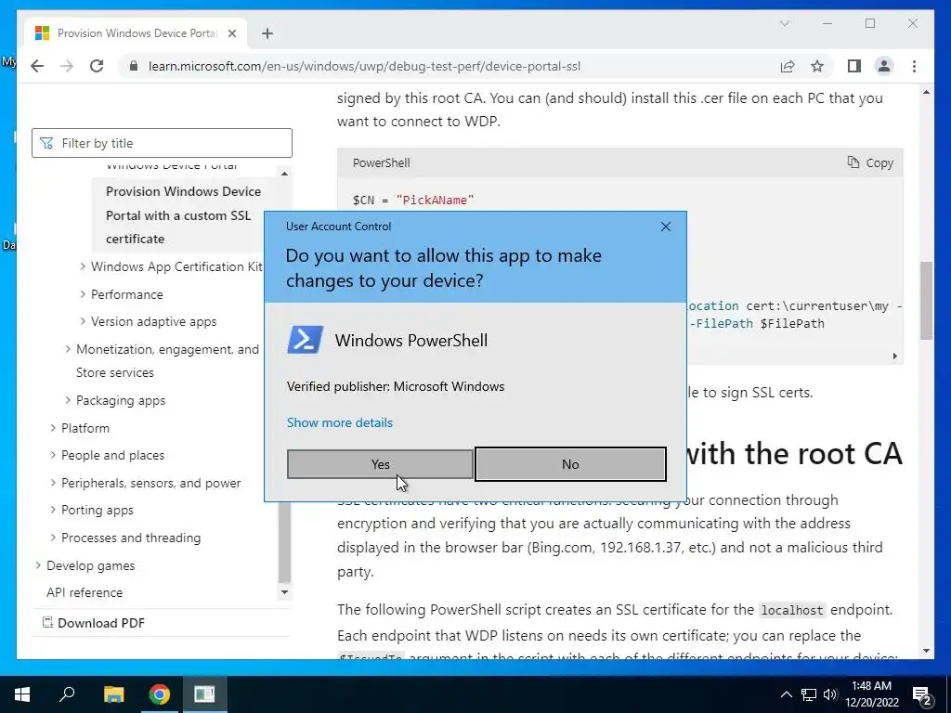This screenshot has width=951, height=713.
Task: Reload the current page
Action: coord(97,66)
